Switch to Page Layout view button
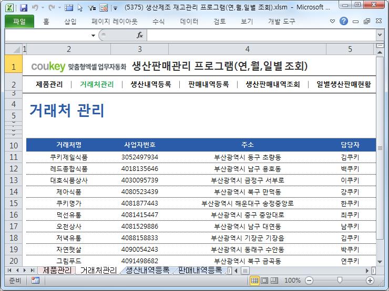389x291 pixels. [x=264, y=281]
